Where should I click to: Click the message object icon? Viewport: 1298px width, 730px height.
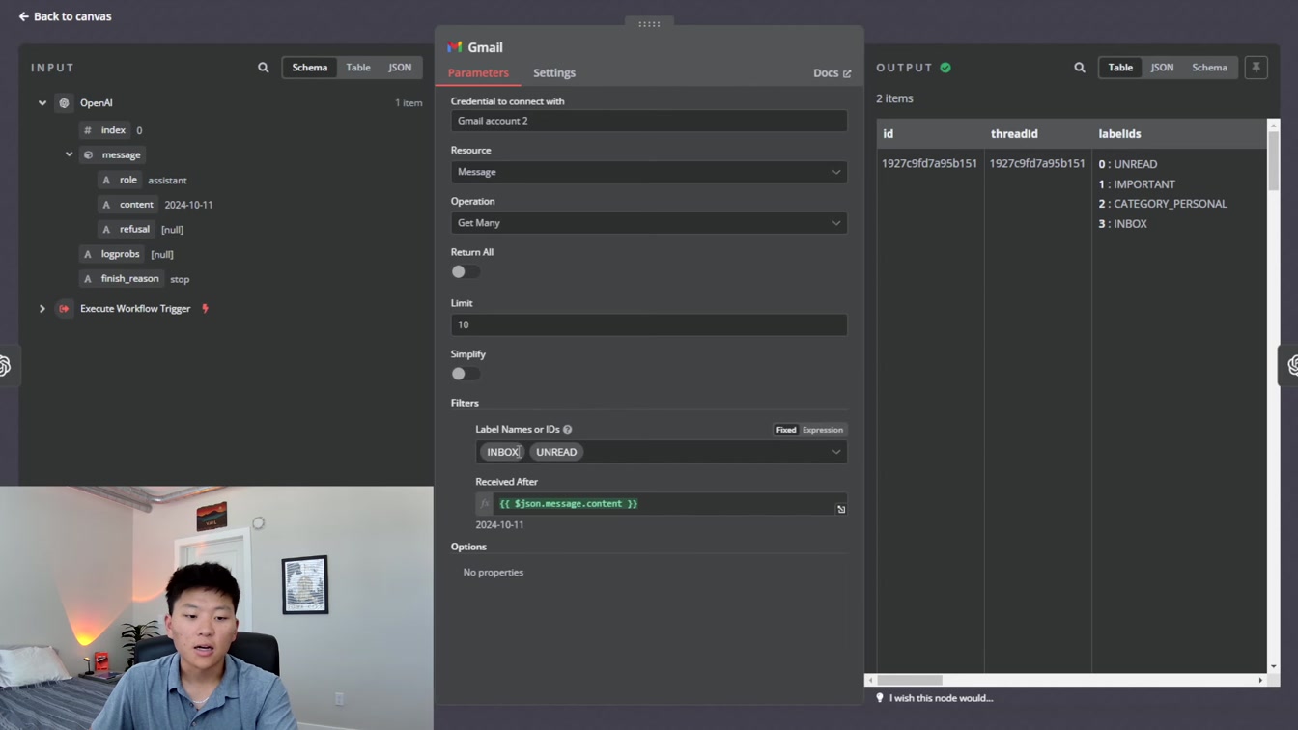click(x=88, y=154)
